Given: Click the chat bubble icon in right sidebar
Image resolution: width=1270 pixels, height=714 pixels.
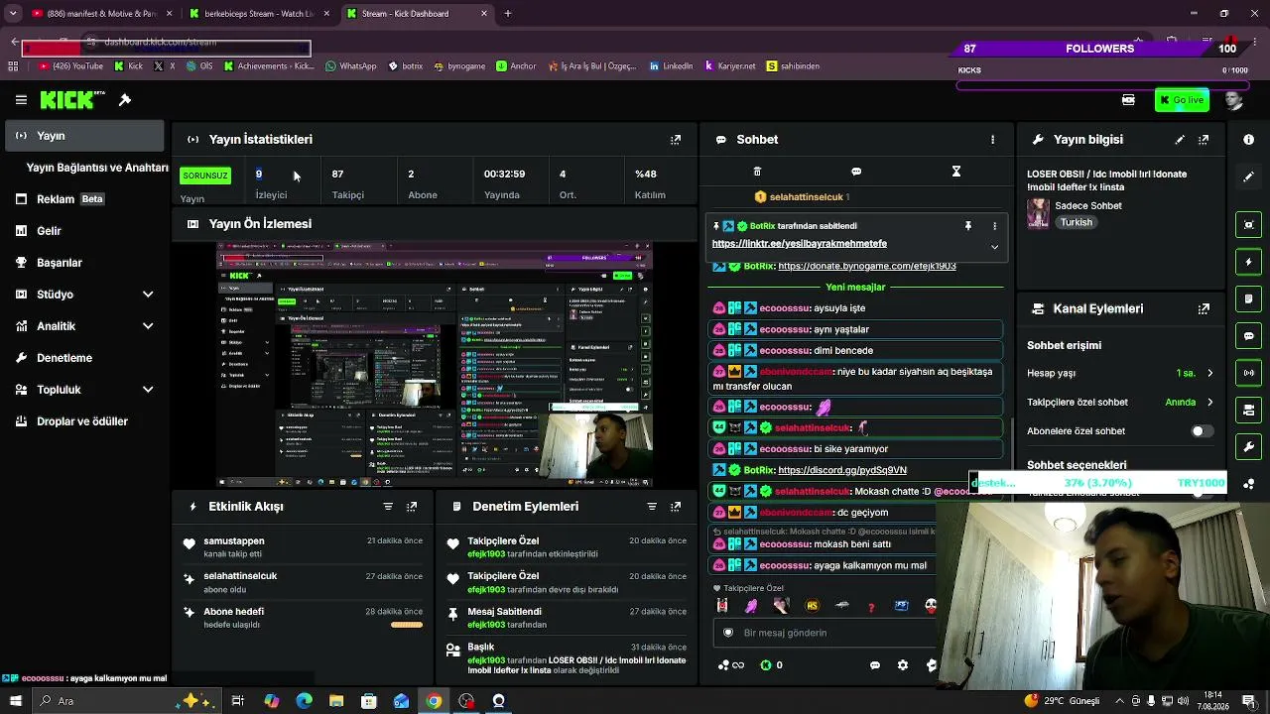Looking at the screenshot, I should 1249,336.
